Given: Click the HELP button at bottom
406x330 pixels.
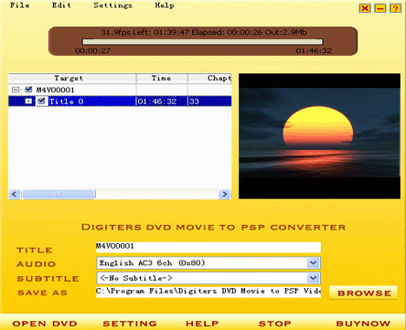Looking at the screenshot, I should point(202,324).
